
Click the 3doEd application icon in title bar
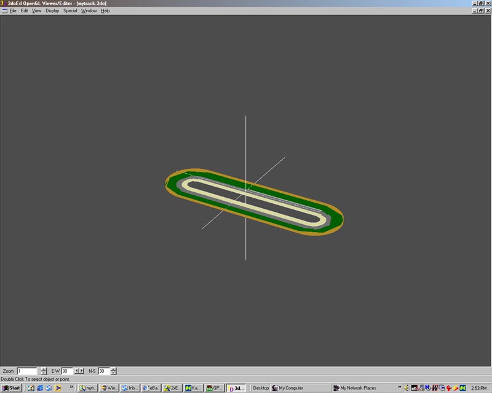pyautogui.click(x=4, y=3)
